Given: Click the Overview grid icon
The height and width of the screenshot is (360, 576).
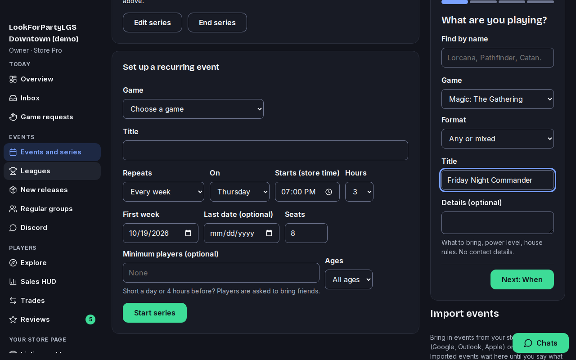Looking at the screenshot, I should pos(13,79).
